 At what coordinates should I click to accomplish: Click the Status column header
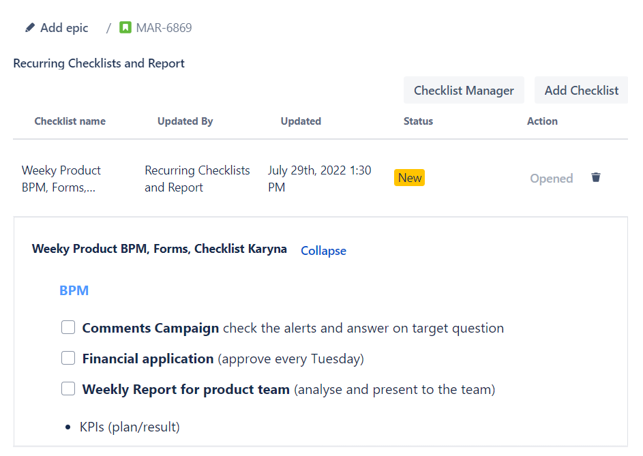418,121
